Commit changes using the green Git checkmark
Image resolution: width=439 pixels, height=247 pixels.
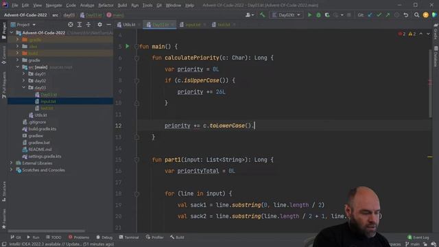click(379, 15)
